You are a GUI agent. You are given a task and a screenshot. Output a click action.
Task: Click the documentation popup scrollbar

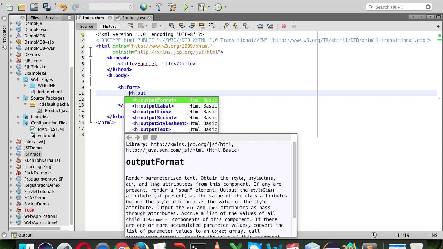(x=295, y=180)
